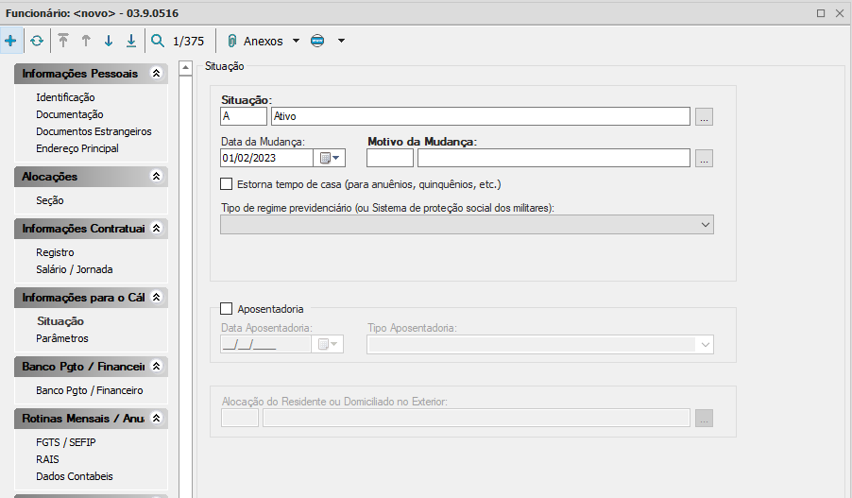The image size is (852, 498).
Task: Open the Data da Mudança calendar picker
Action: (x=330, y=158)
